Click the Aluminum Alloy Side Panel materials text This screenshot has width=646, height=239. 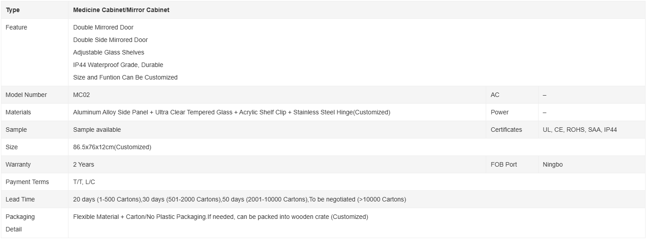tap(231, 112)
